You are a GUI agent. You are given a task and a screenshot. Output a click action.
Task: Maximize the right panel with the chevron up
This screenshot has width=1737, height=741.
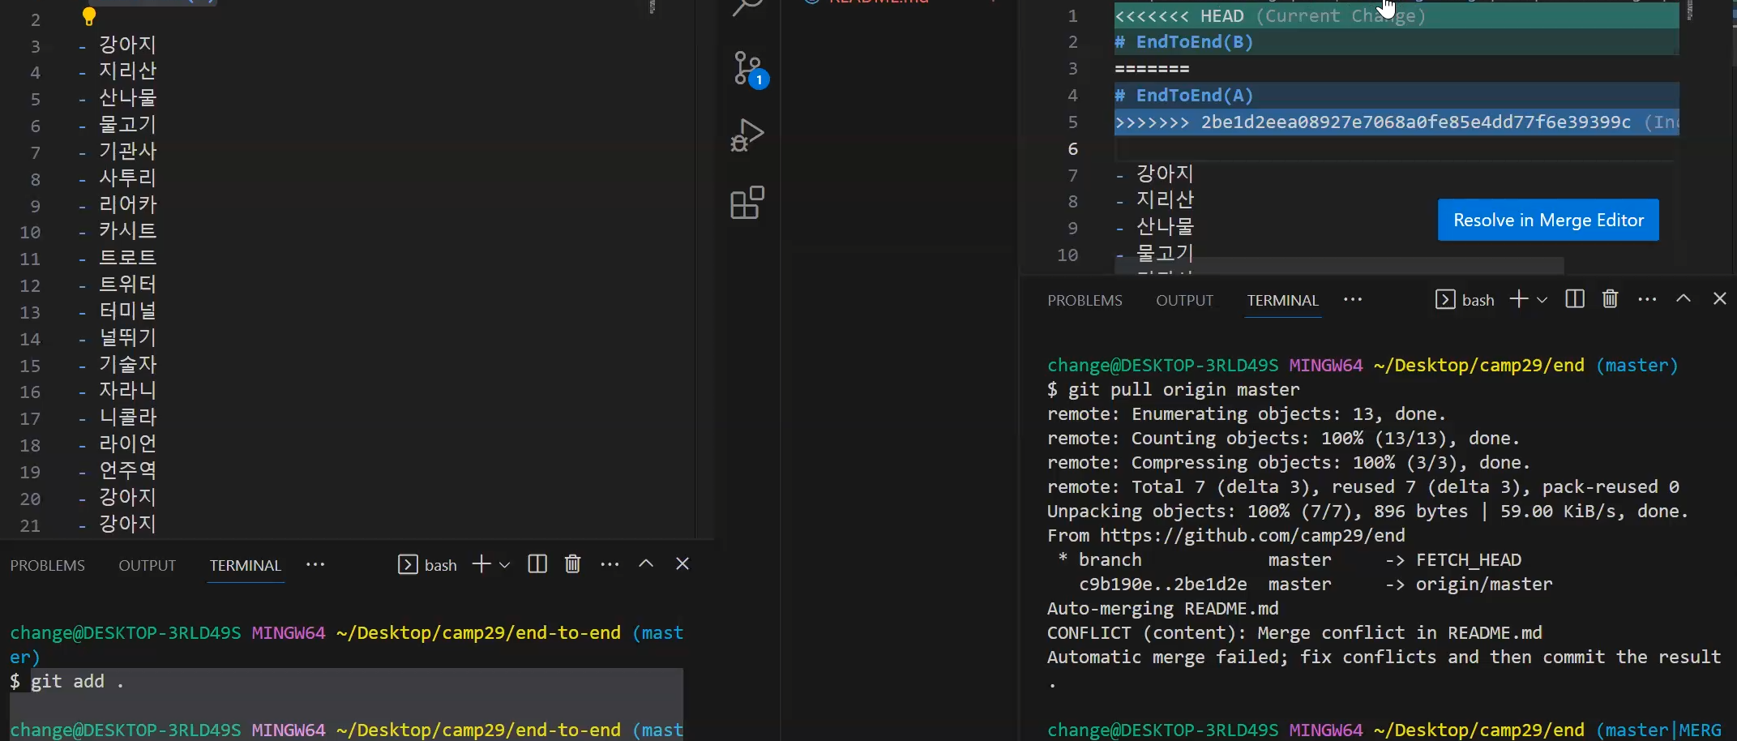(x=1684, y=299)
